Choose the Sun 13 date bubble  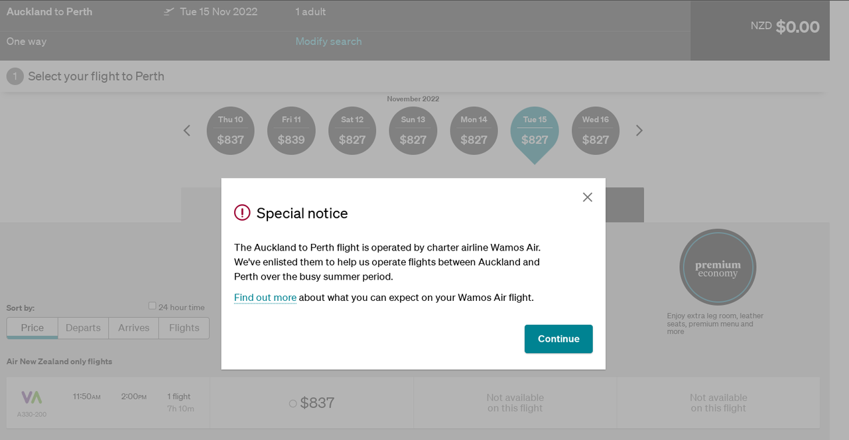pos(413,131)
